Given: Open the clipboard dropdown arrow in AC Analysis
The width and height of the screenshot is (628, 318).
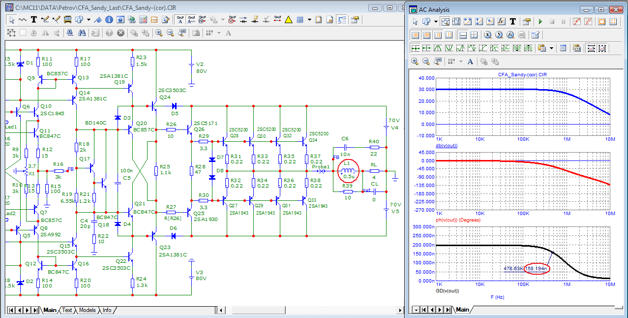Looking at the screenshot, I should (551, 48).
